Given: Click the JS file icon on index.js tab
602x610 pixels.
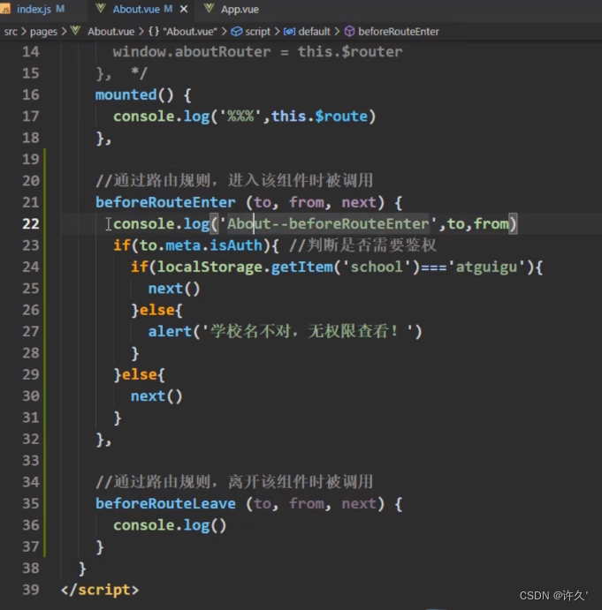Looking at the screenshot, I should 5,10.
